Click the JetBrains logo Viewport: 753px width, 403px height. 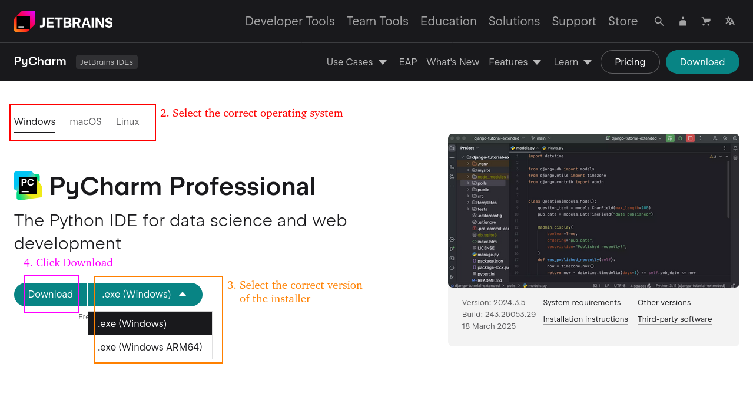pyautogui.click(x=63, y=22)
